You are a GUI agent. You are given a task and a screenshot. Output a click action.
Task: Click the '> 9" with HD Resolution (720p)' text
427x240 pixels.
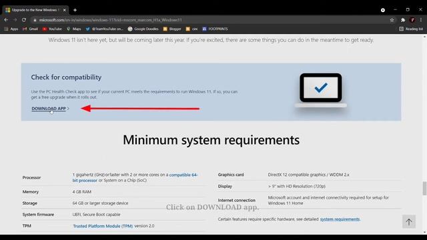click(x=296, y=187)
